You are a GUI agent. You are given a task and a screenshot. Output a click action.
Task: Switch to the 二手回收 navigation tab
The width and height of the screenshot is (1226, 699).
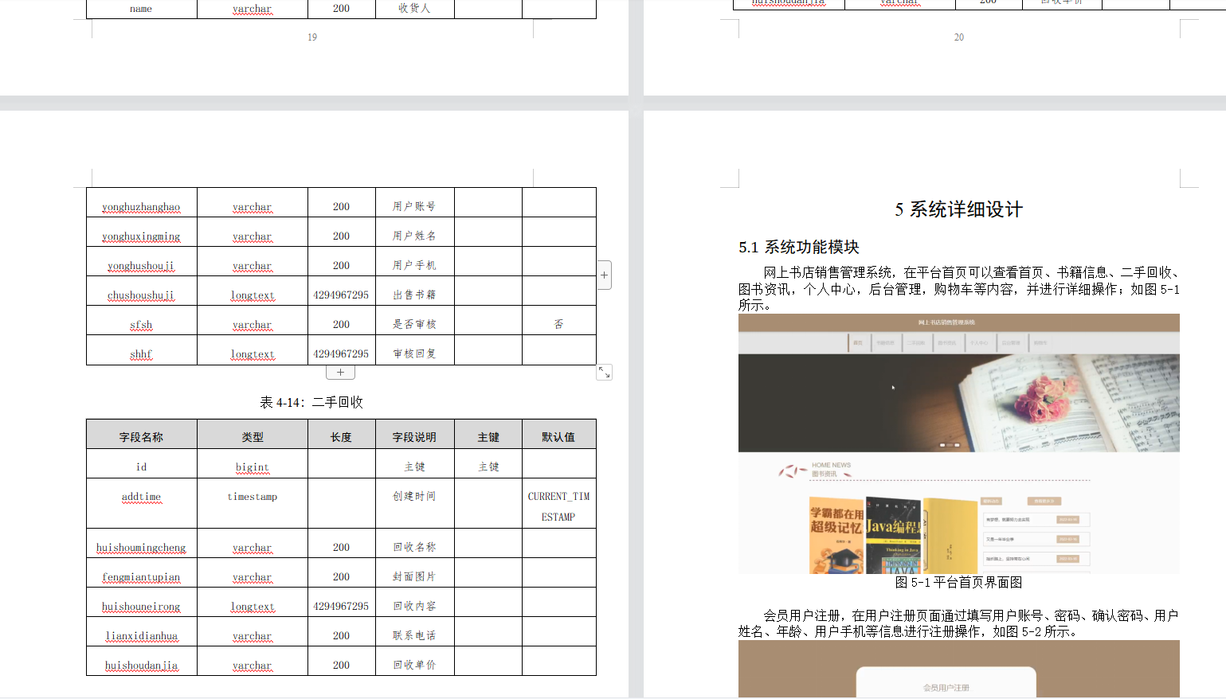coord(917,342)
